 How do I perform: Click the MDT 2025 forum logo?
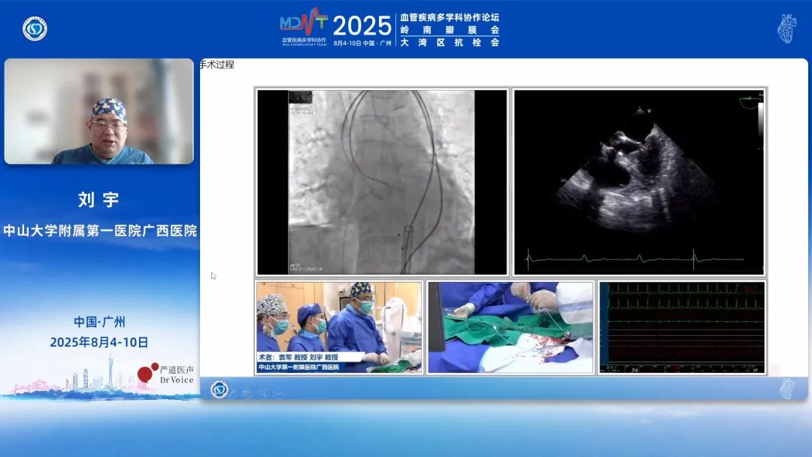(x=303, y=28)
